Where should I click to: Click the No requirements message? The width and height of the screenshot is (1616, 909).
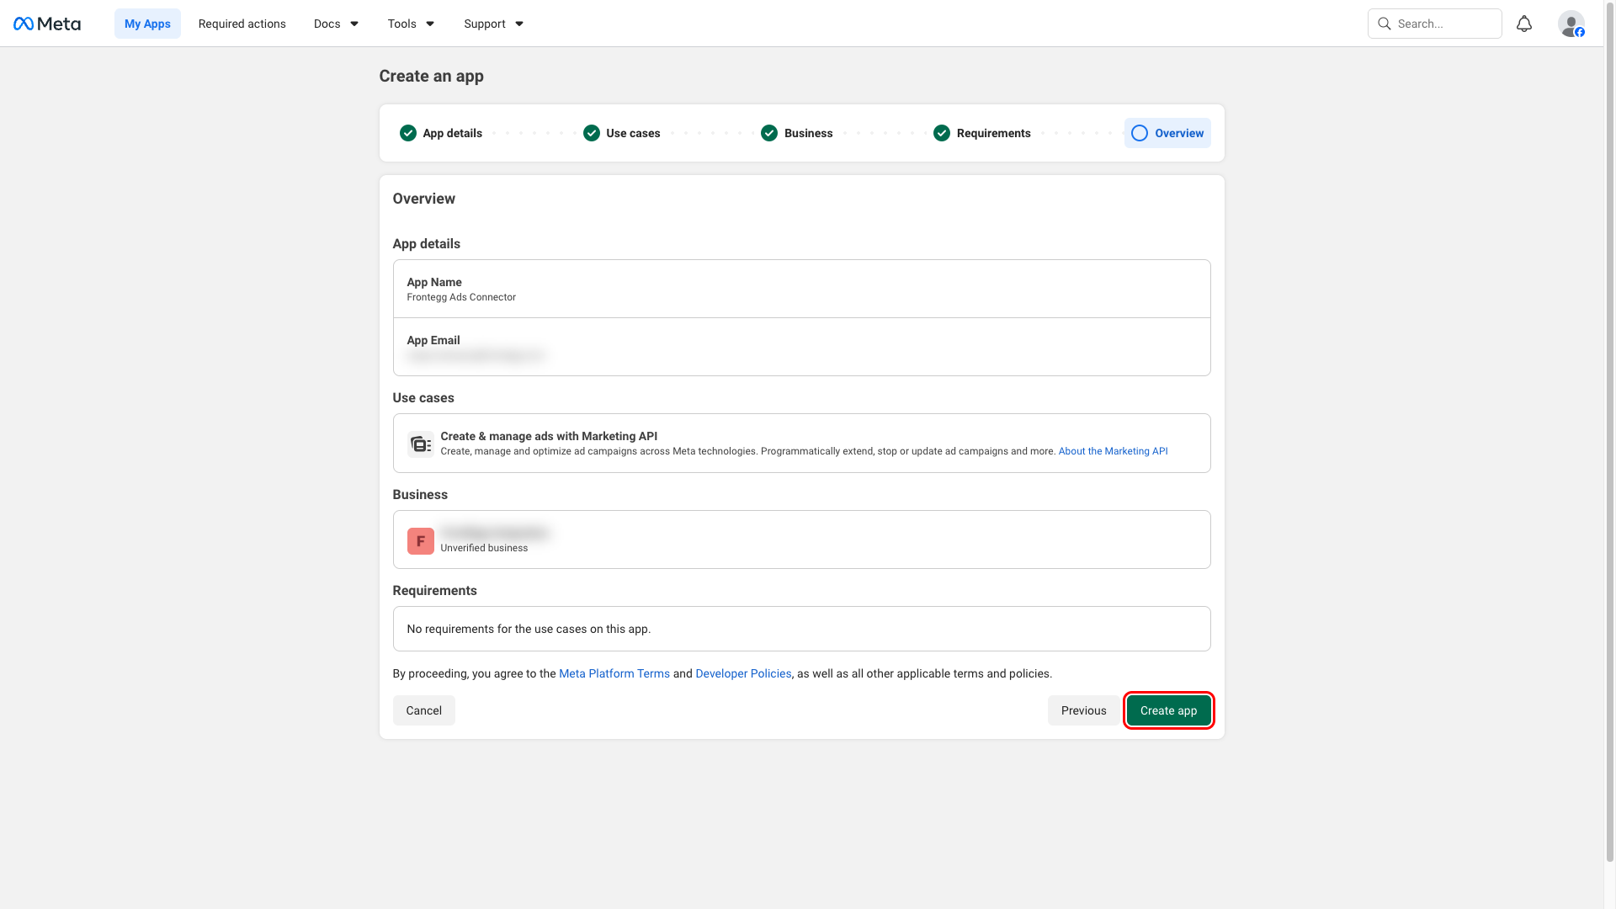[x=529, y=629]
